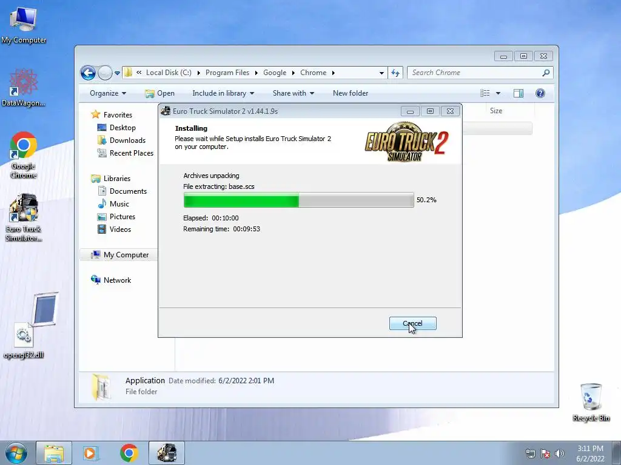Refresh the Explorer folder view

395,73
